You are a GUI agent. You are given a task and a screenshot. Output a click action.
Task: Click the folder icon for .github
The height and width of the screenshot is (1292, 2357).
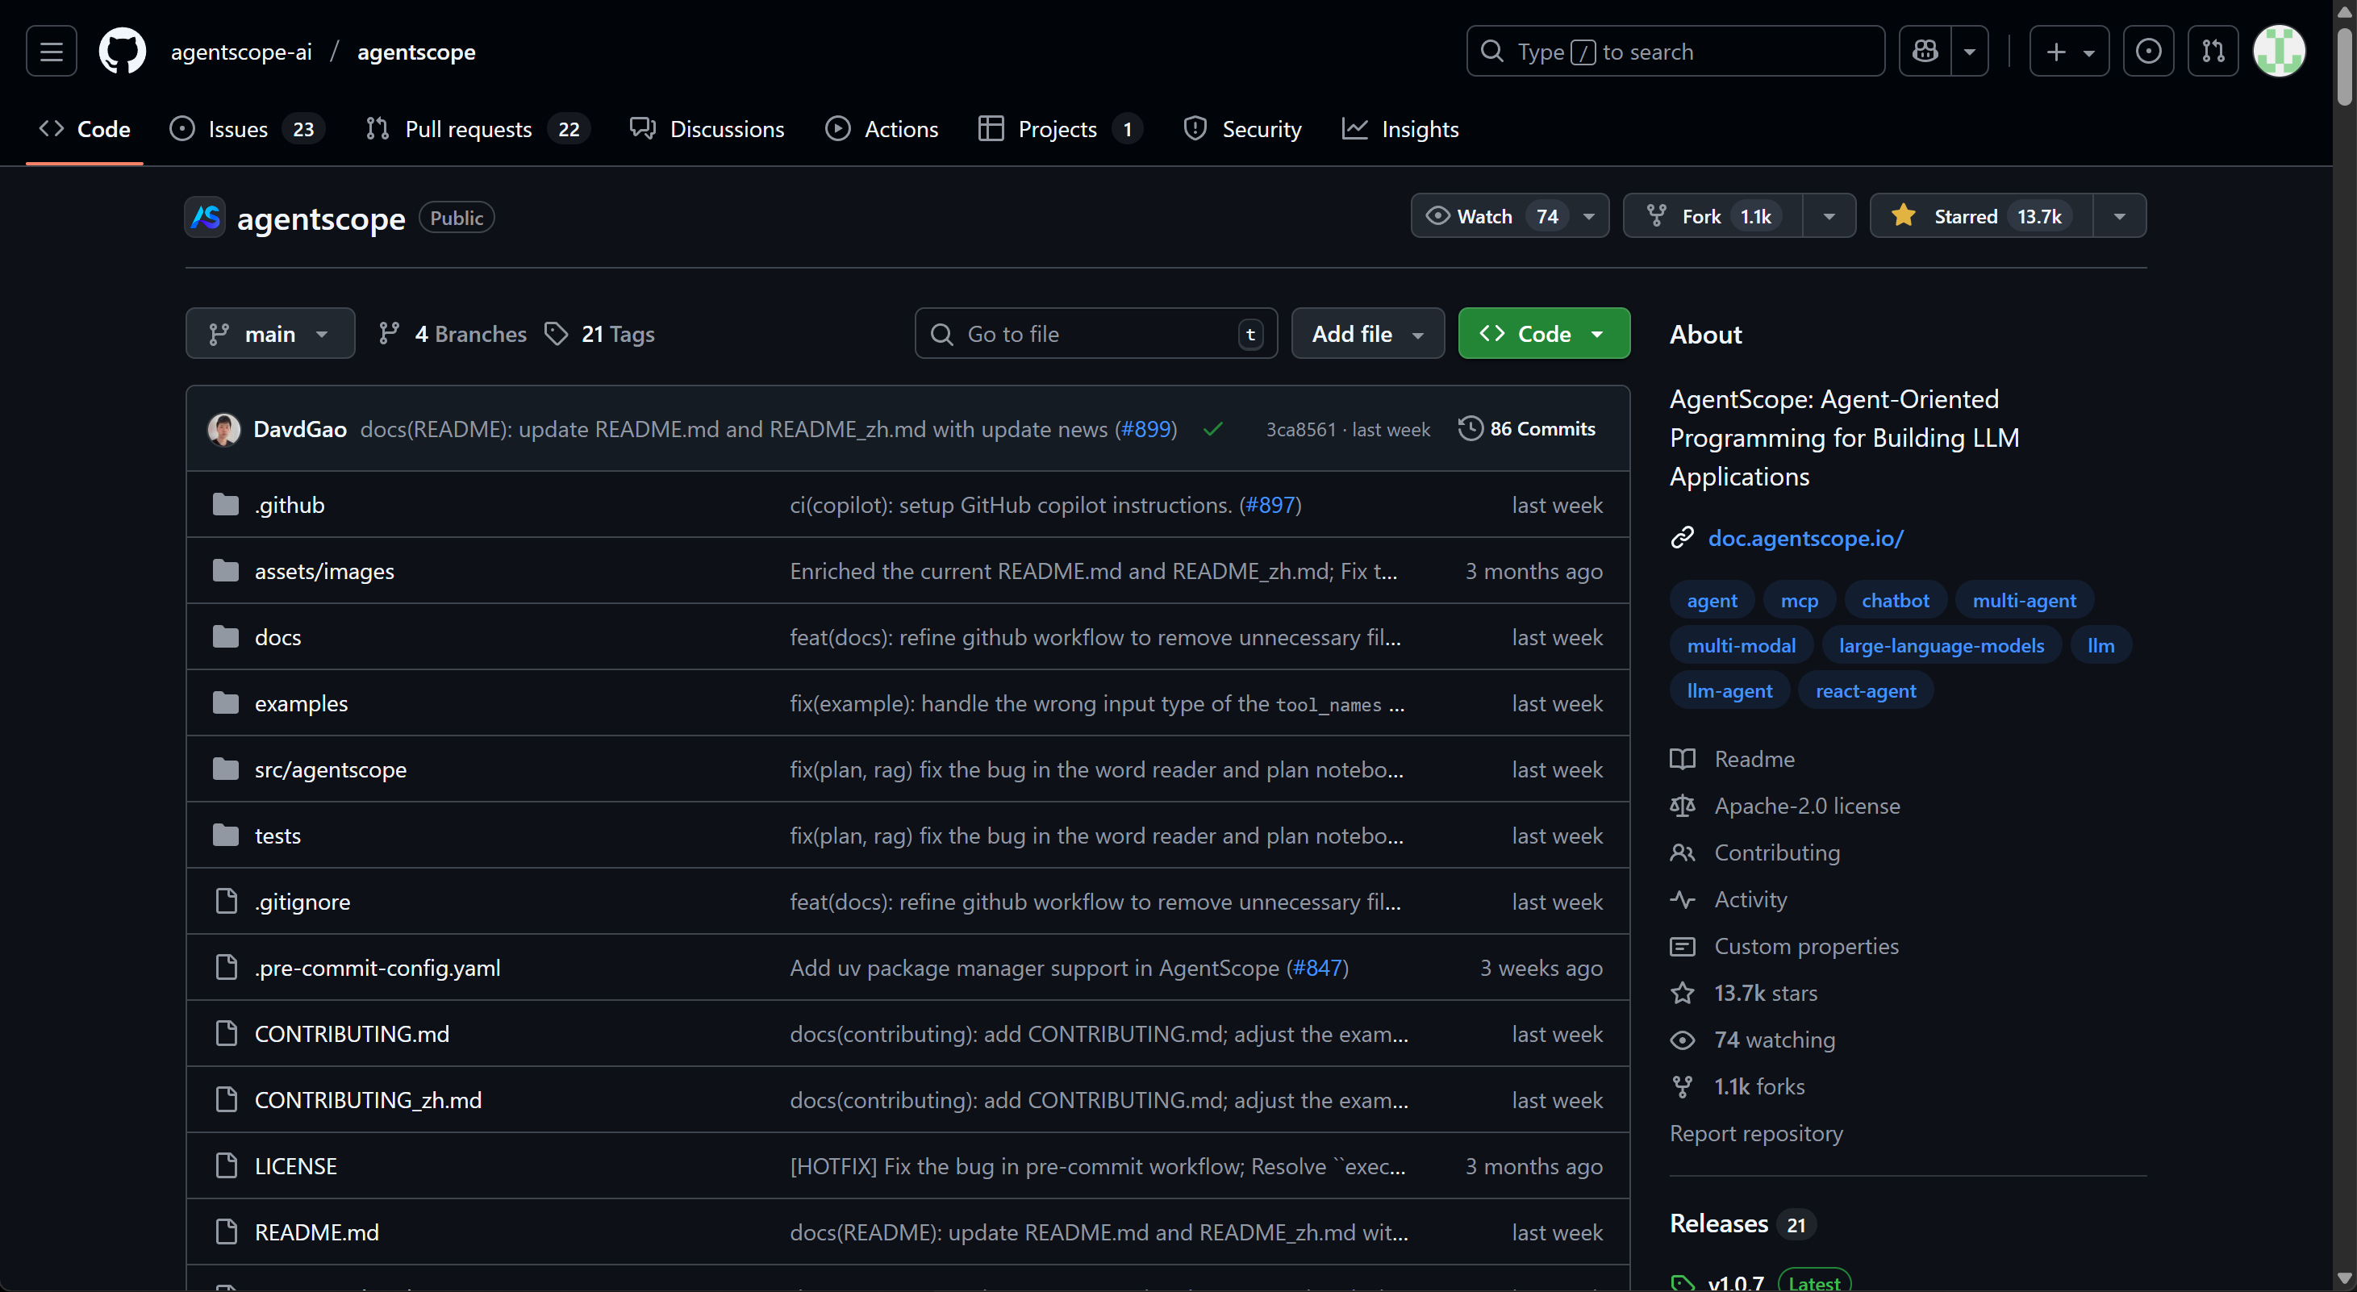pyautogui.click(x=226, y=504)
